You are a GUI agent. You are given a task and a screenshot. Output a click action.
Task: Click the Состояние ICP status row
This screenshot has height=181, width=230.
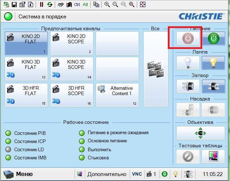tap(26, 141)
